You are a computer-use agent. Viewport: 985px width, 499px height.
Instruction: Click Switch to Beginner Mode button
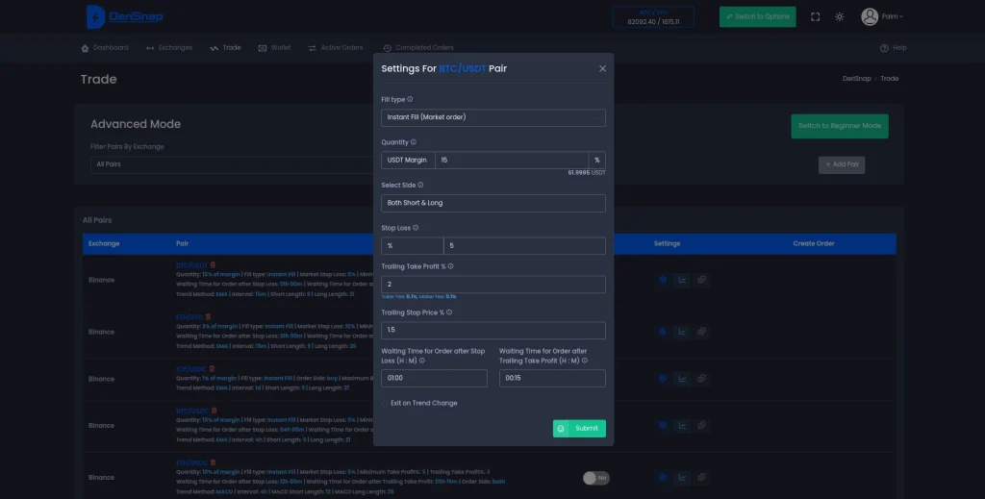pyautogui.click(x=839, y=126)
